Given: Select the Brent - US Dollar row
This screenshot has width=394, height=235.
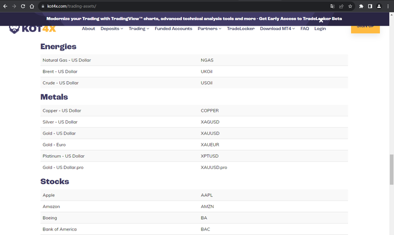Looking at the screenshot, I should pyautogui.click(x=194, y=71).
